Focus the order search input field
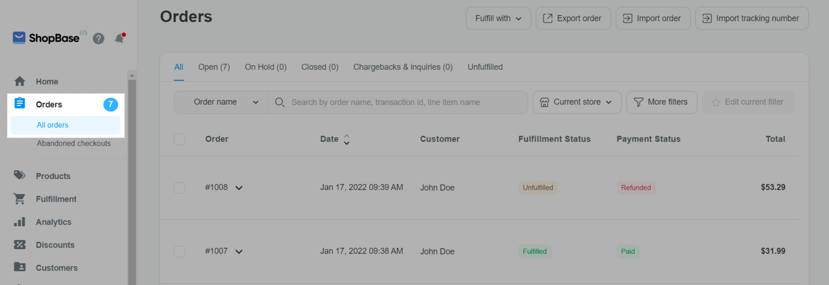The height and width of the screenshot is (285, 829). click(398, 102)
